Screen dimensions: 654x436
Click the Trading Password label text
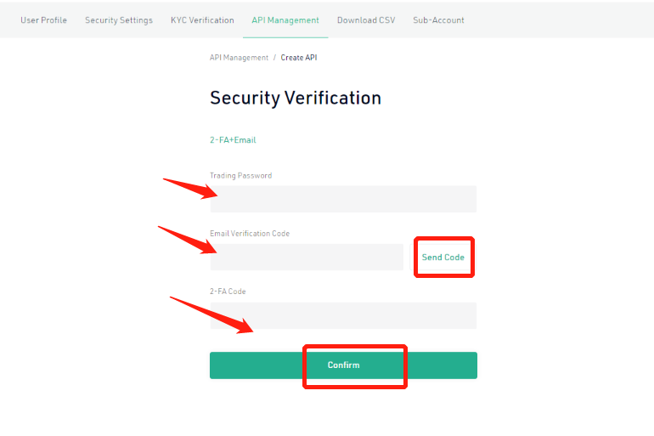tap(240, 176)
